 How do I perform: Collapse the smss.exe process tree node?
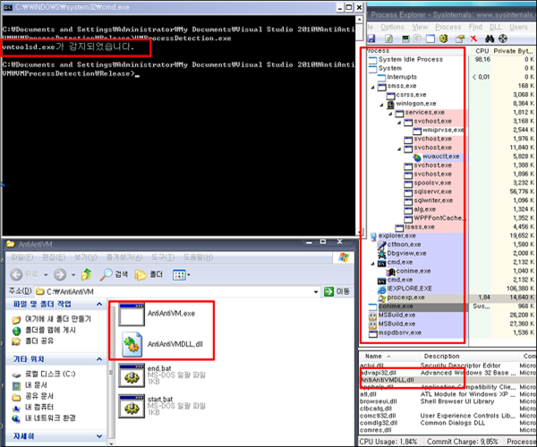point(372,88)
